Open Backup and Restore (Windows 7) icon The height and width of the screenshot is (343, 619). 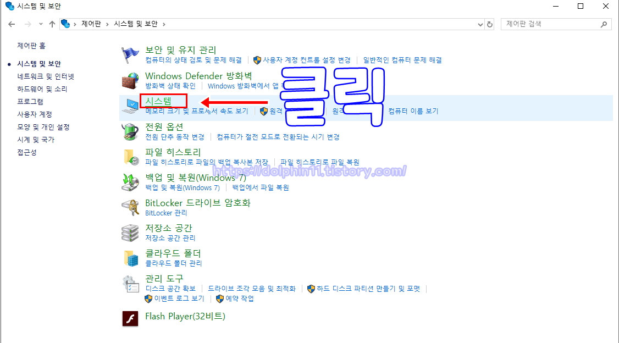click(130, 182)
